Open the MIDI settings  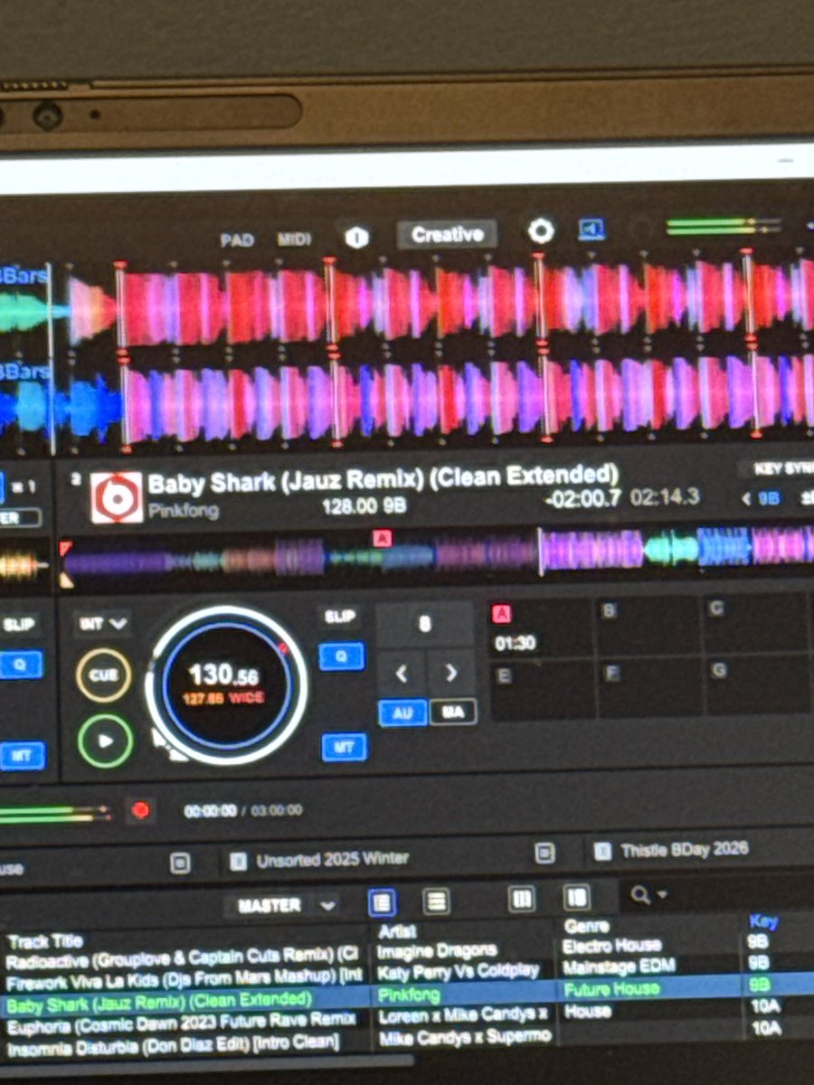293,240
